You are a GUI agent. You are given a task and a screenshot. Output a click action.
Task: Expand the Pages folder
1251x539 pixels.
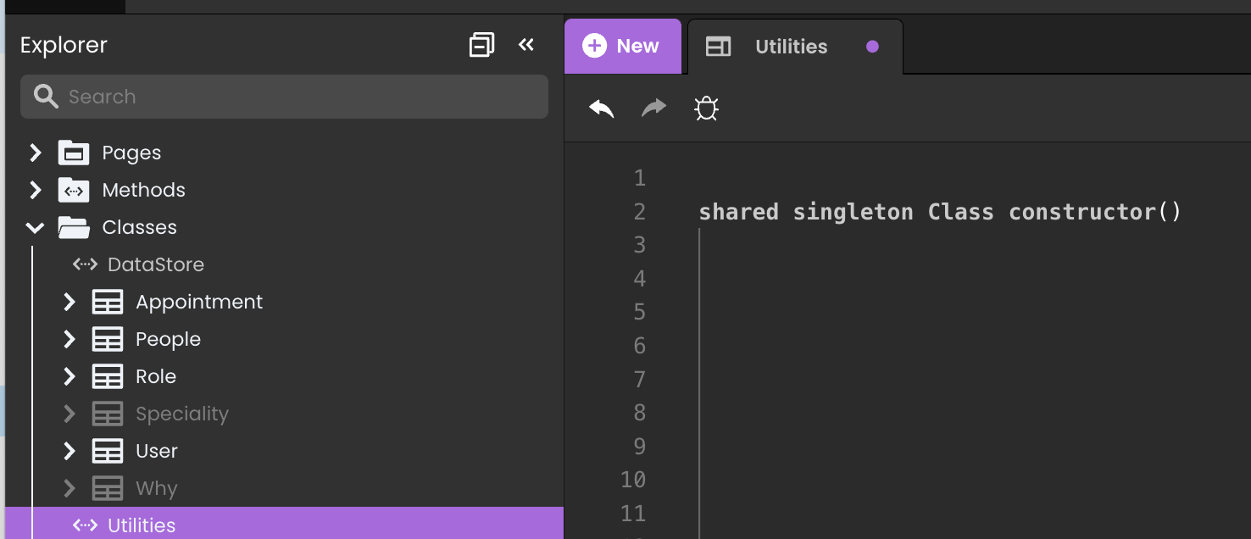(x=36, y=153)
